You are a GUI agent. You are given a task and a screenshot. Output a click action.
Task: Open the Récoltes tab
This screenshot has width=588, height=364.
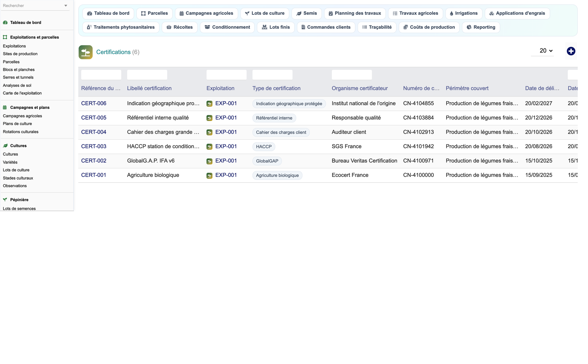pos(180,27)
